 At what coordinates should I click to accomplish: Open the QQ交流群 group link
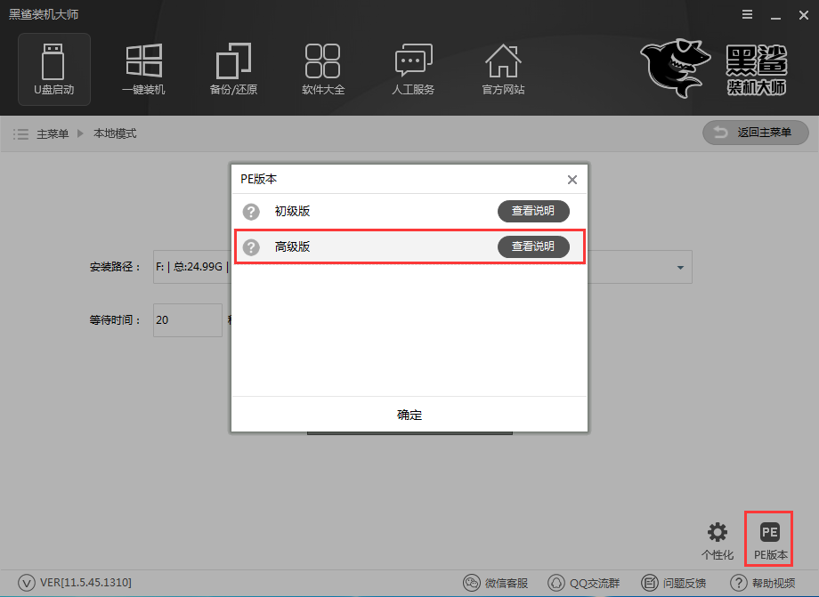point(581,583)
